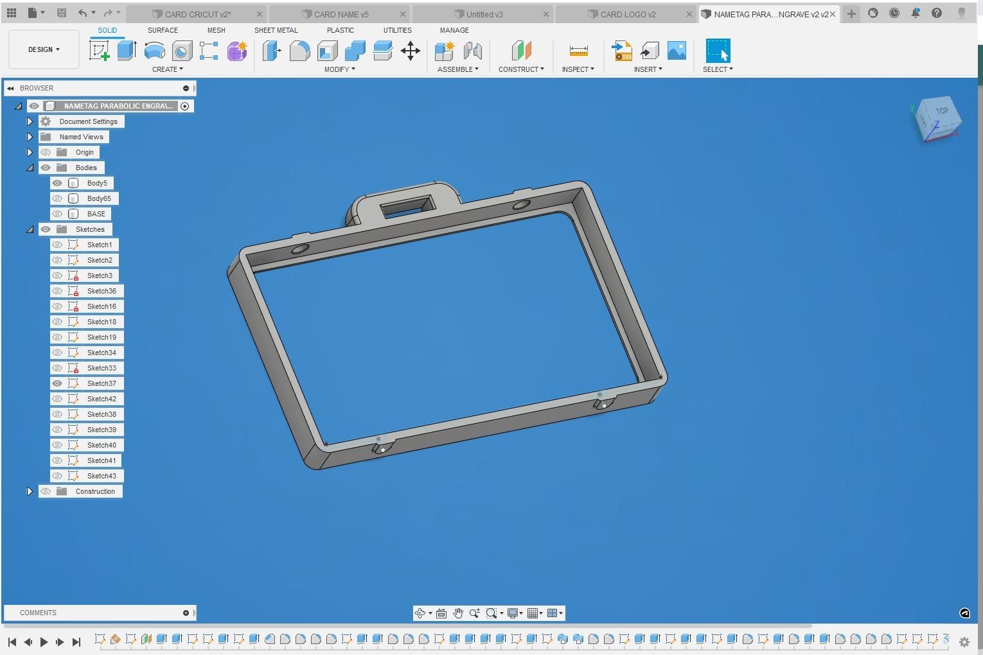Viewport: 983px width, 655px height.
Task: Choose the Extrude tool
Action: click(x=127, y=51)
